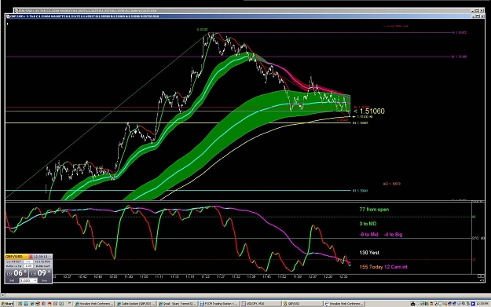Click the '-4 to Big' annotation

pos(393,235)
